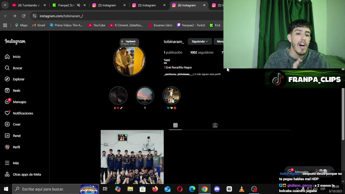Click browser forward arrow button
The width and height of the screenshot is (345, 194).
click(x=15, y=16)
